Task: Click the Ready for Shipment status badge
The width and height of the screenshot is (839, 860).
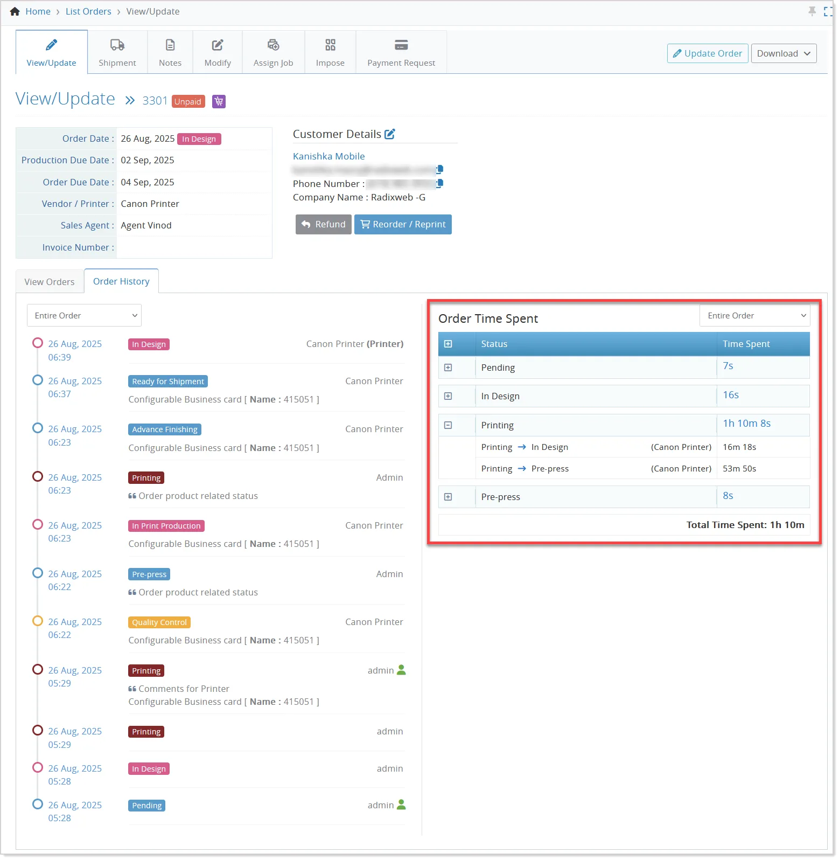Action: click(168, 382)
